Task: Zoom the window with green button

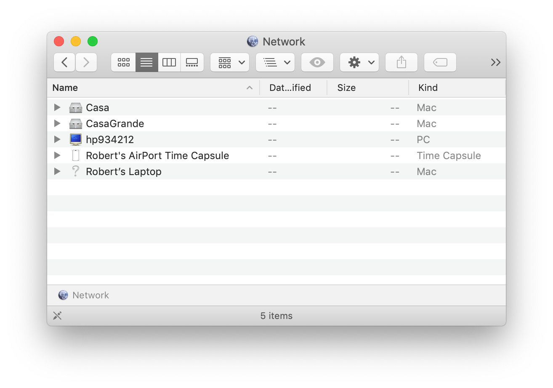Action: click(x=93, y=41)
